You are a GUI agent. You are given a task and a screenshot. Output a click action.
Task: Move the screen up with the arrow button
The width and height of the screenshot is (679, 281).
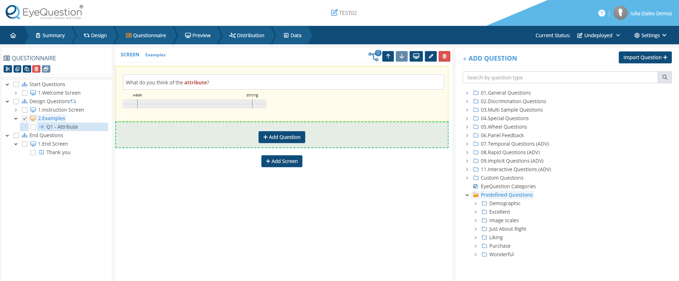[388, 56]
